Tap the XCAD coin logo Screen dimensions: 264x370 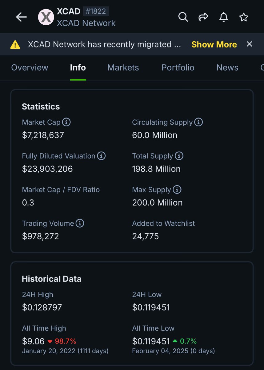tap(46, 17)
